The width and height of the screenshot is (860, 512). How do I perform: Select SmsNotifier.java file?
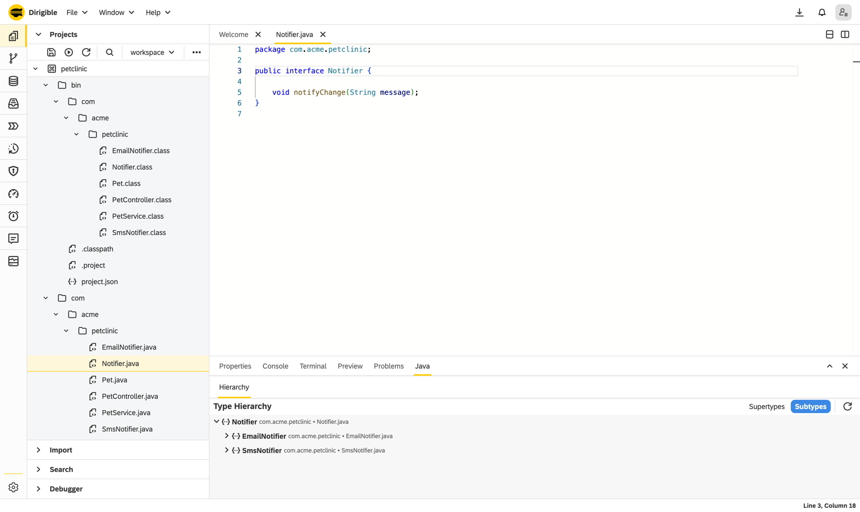118,429
